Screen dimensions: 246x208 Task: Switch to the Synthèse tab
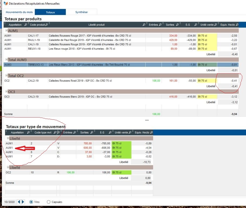coord(81,12)
